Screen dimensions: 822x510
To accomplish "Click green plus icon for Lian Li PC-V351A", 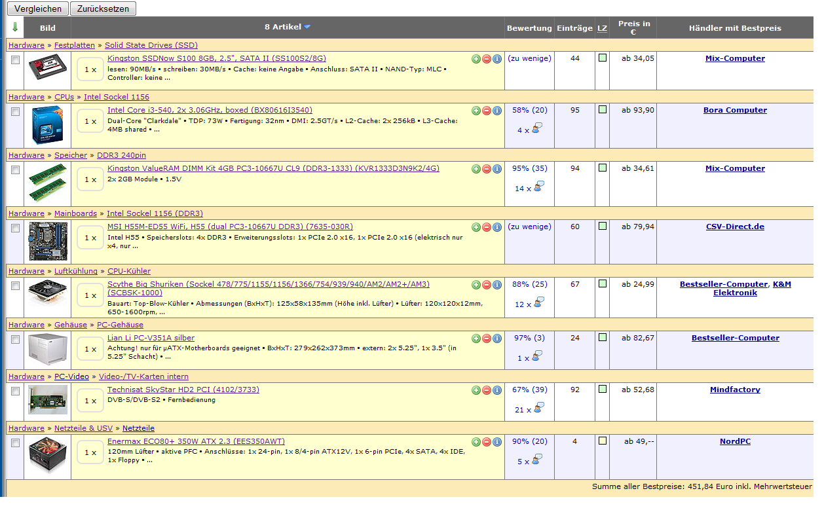I will pos(476,338).
